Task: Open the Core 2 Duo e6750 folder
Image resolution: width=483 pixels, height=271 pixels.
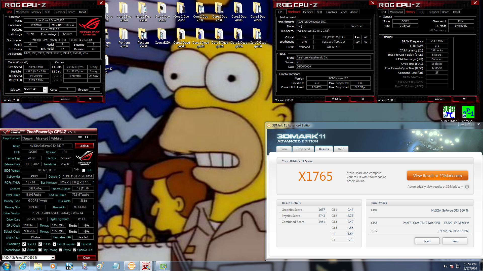Action: (181, 12)
